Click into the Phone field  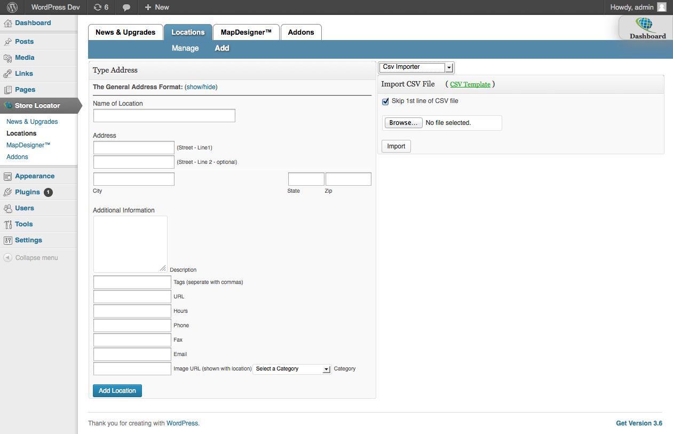[x=132, y=326]
